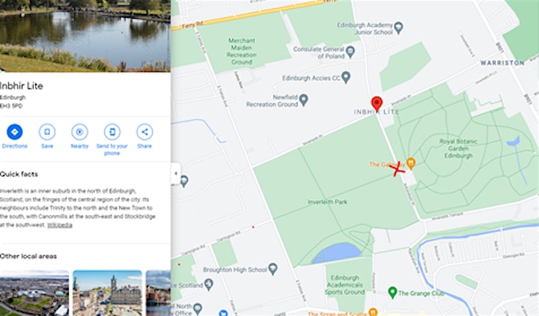The width and height of the screenshot is (539, 316).
Task: Click the Inverleith Park map label
Action: click(x=327, y=202)
